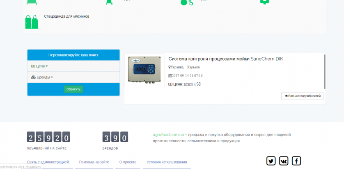
Task: Open Twitter social icon in footer
Action: (x=271, y=161)
